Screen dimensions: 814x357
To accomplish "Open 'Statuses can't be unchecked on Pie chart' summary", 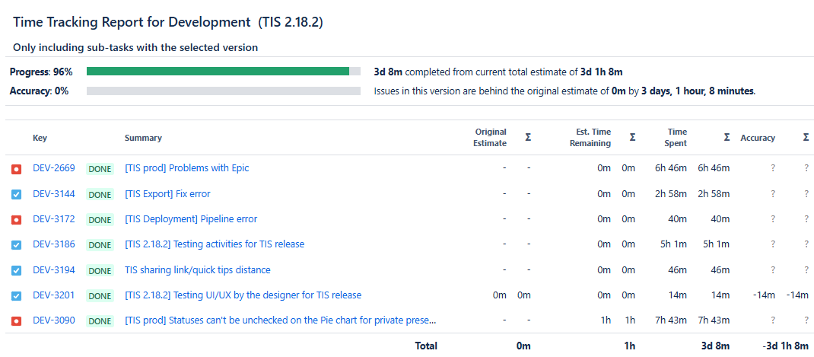I will pos(280,320).
